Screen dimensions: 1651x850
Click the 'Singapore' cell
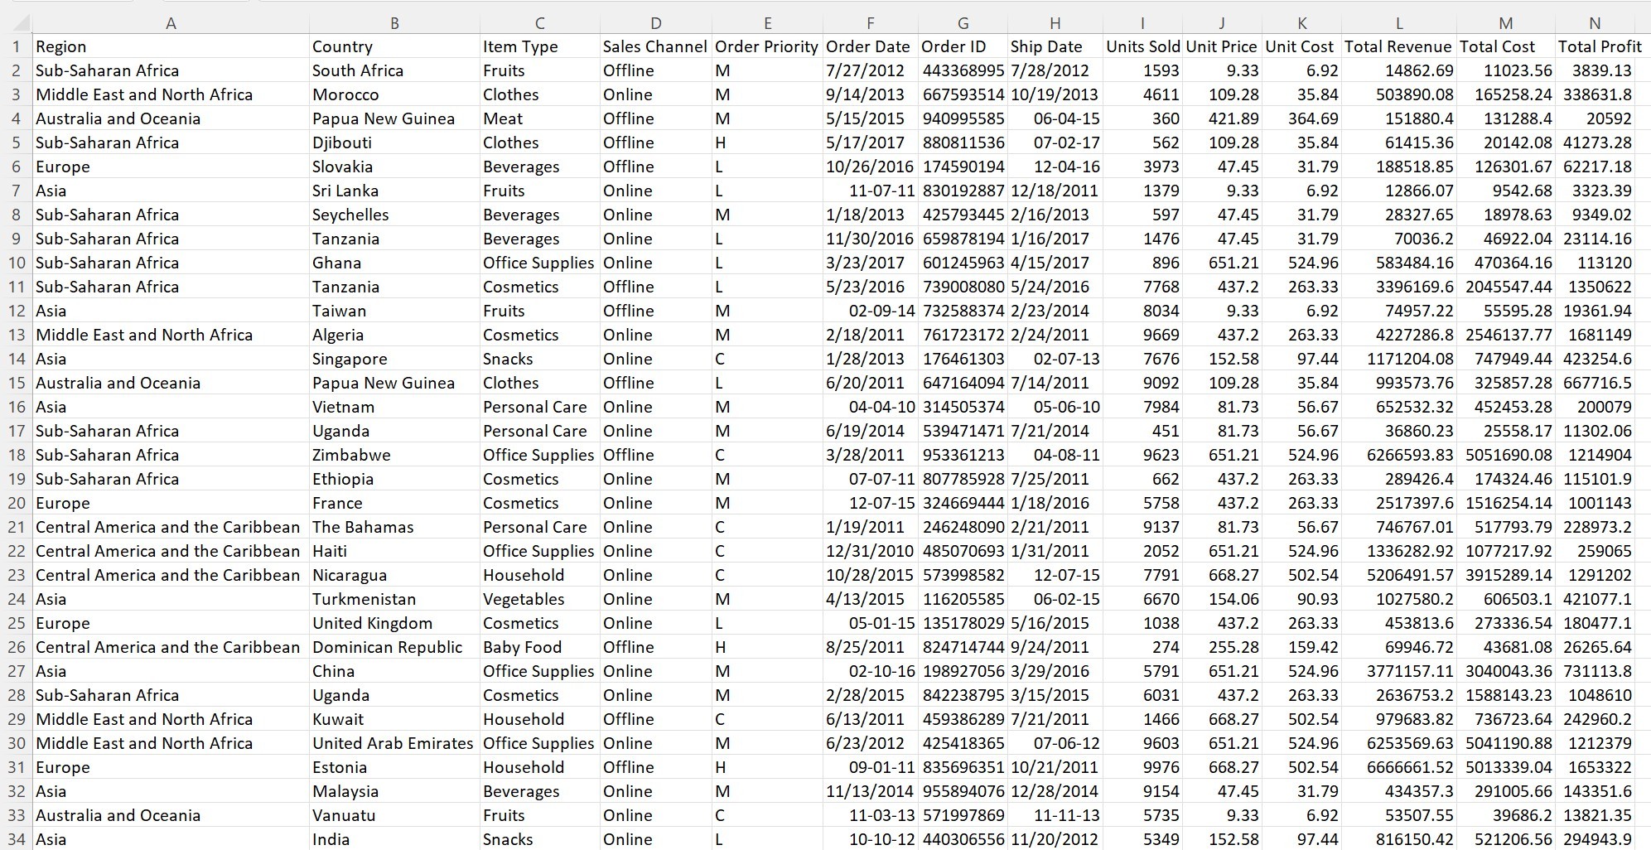(394, 359)
